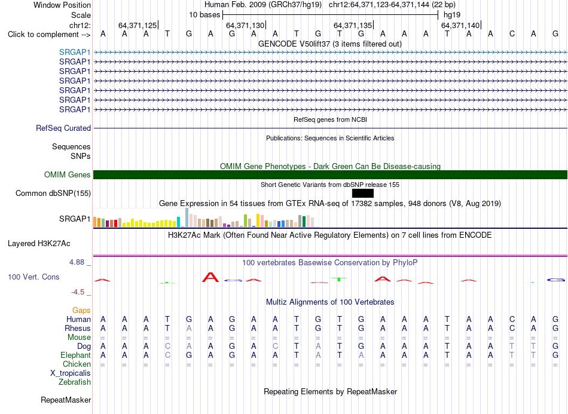Click the chr12:64,371,123-64,371,144 position text

click(392, 5)
